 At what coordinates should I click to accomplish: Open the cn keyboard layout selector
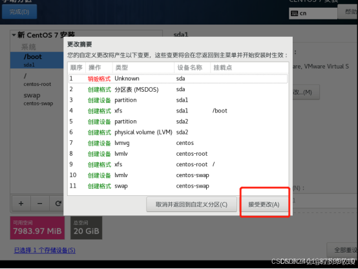coord(313,13)
